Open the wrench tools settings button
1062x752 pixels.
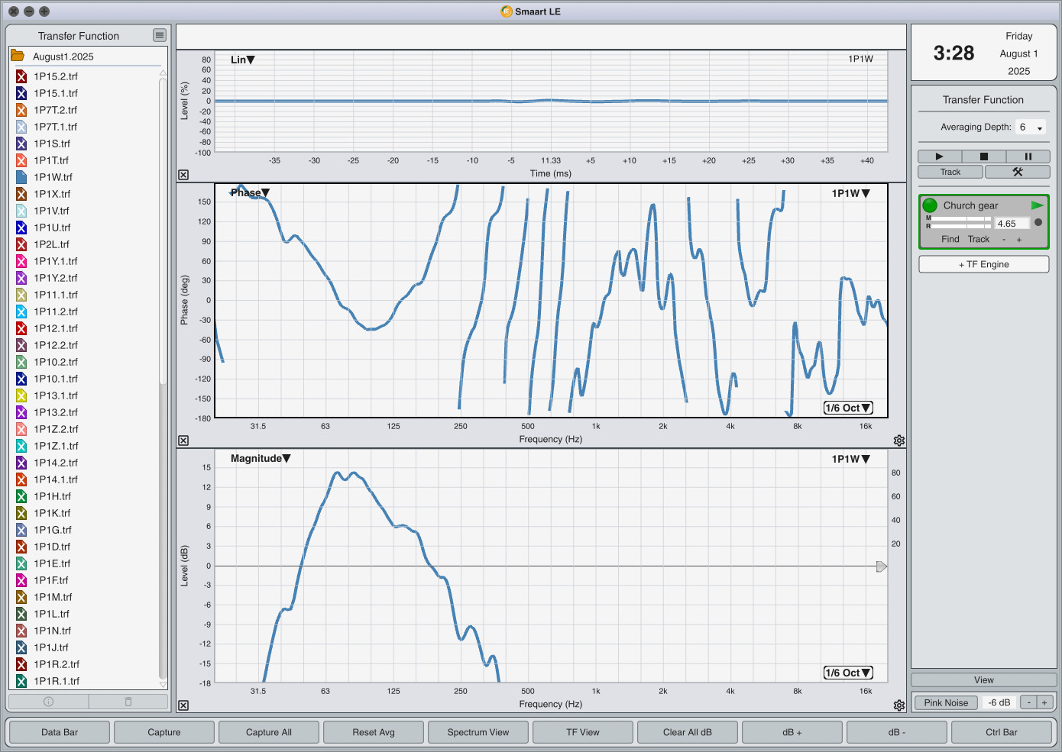pyautogui.click(x=1017, y=172)
